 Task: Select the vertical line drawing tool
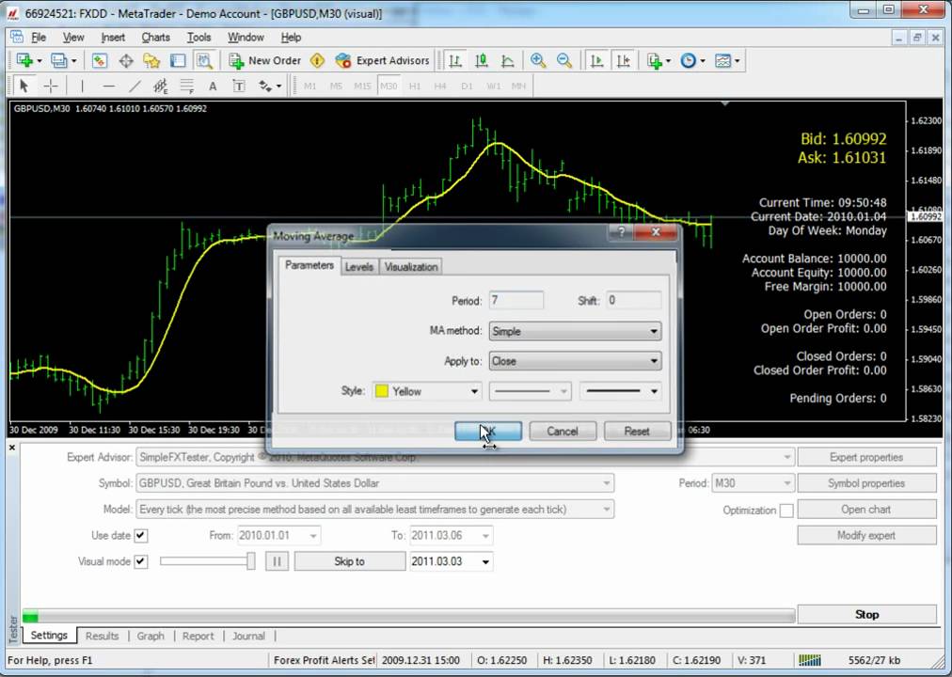[x=82, y=87]
